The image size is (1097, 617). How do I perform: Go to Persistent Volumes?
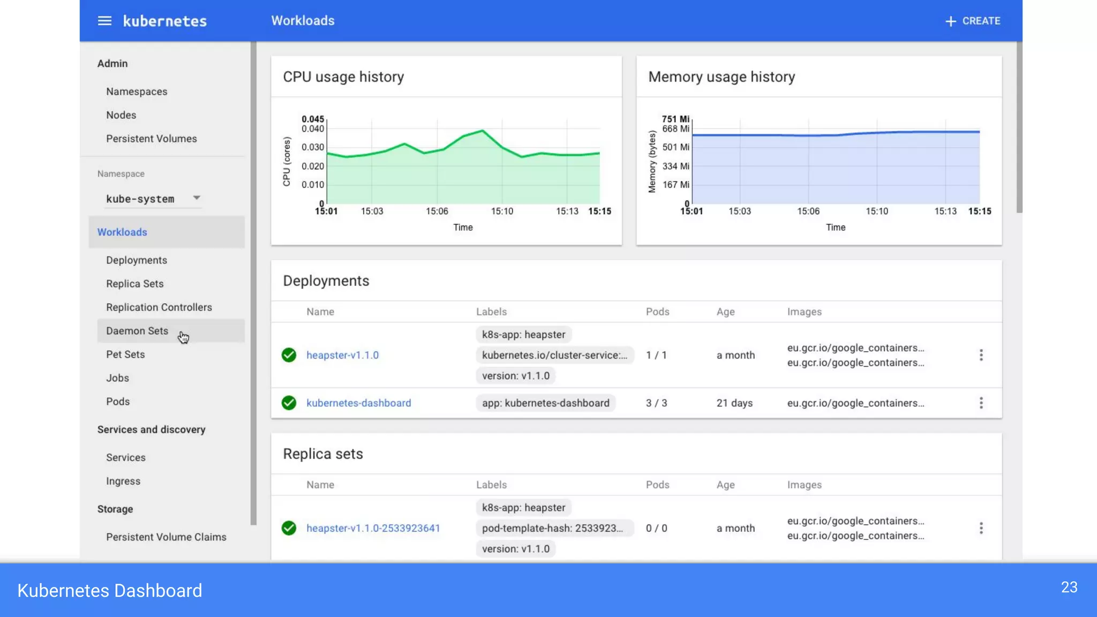tap(152, 139)
